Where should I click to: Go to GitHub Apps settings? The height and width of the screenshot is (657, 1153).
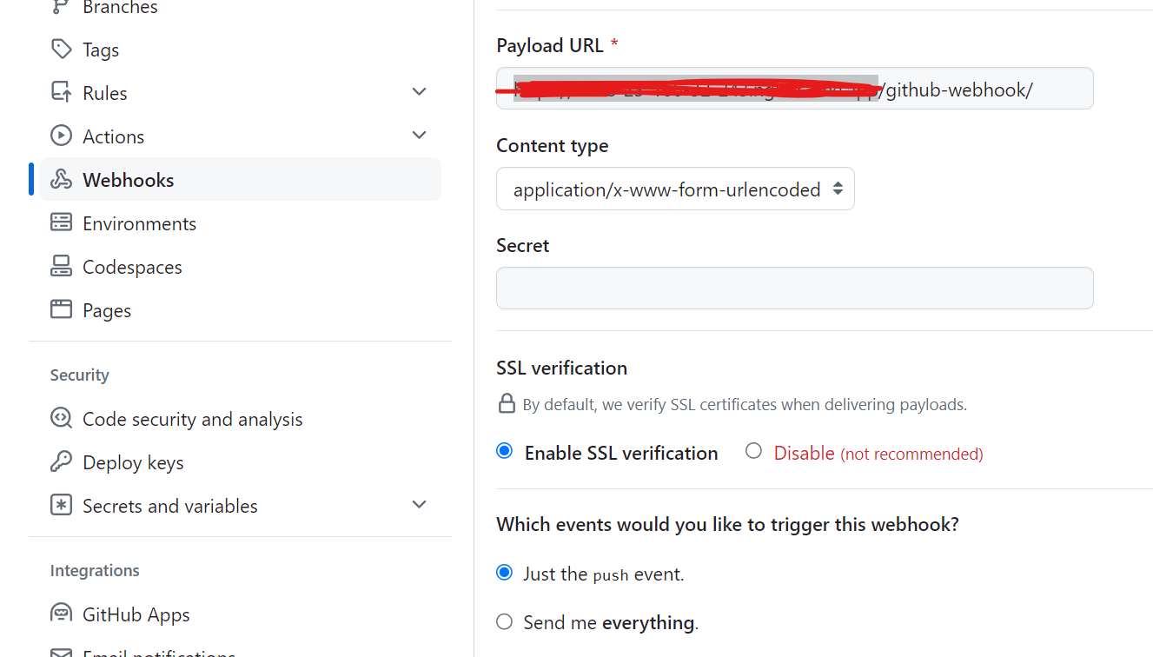click(136, 614)
